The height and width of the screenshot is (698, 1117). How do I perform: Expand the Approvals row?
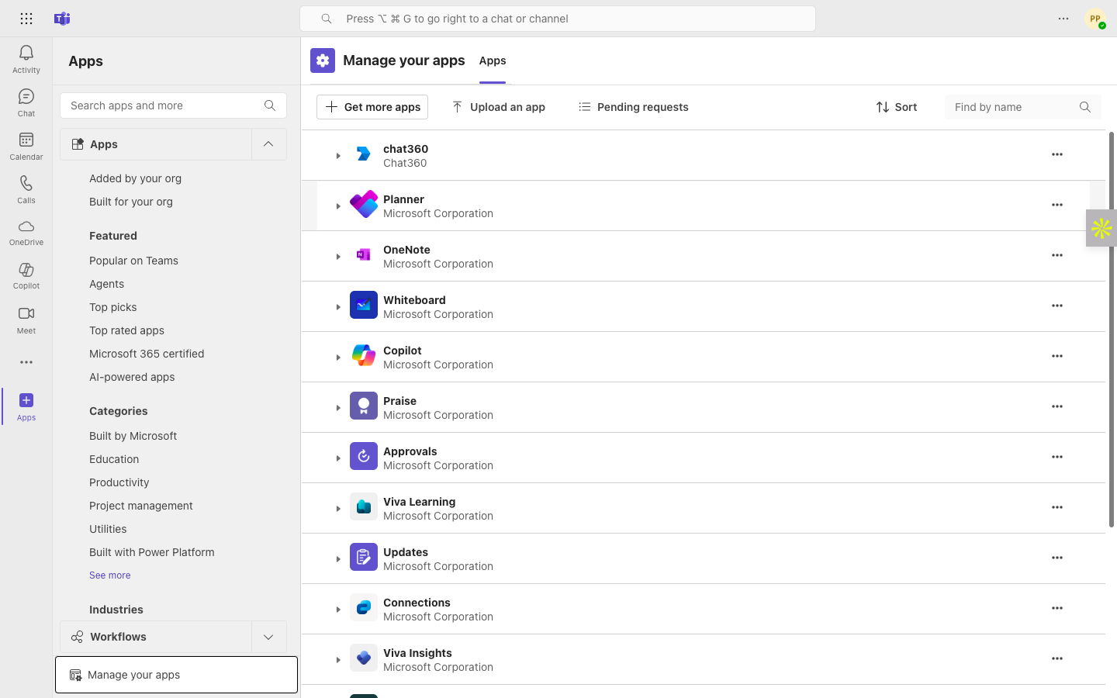point(338,458)
